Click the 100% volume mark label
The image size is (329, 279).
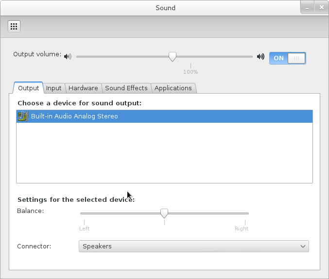tap(190, 72)
